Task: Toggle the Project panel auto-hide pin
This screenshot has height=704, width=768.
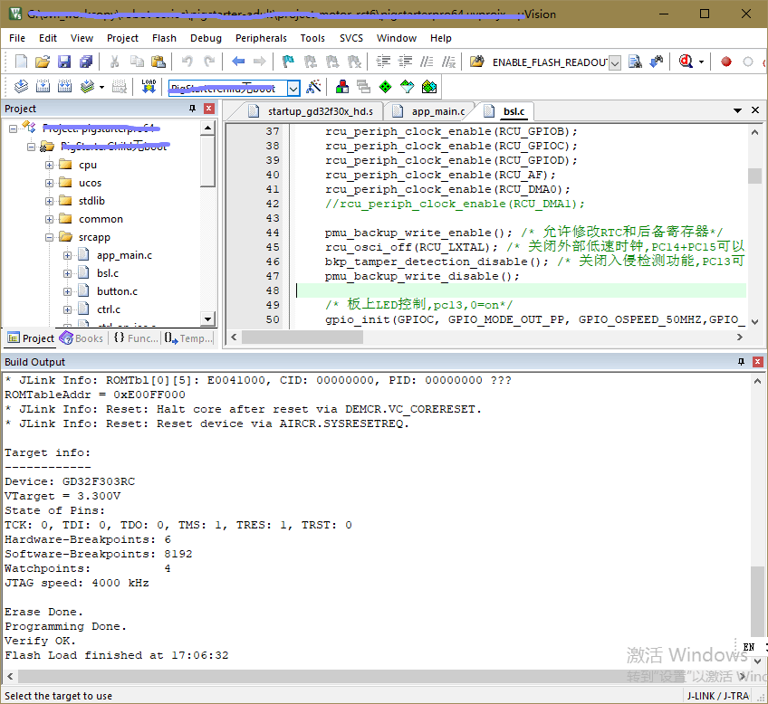Action: (x=192, y=109)
